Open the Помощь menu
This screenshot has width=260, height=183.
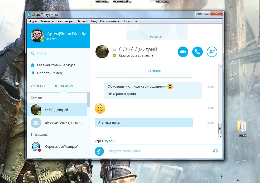point(130,21)
